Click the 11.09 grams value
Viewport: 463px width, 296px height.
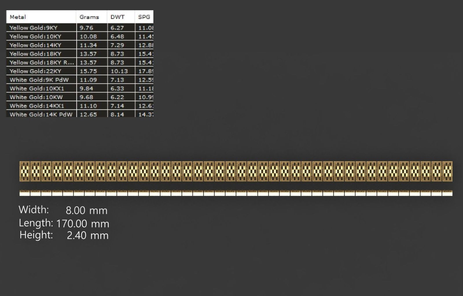88,80
